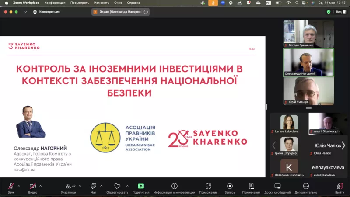This screenshot has height=197, width=350.
Task: Select Богдан Гречаник video thumbnail
Action: [x=308, y=34]
